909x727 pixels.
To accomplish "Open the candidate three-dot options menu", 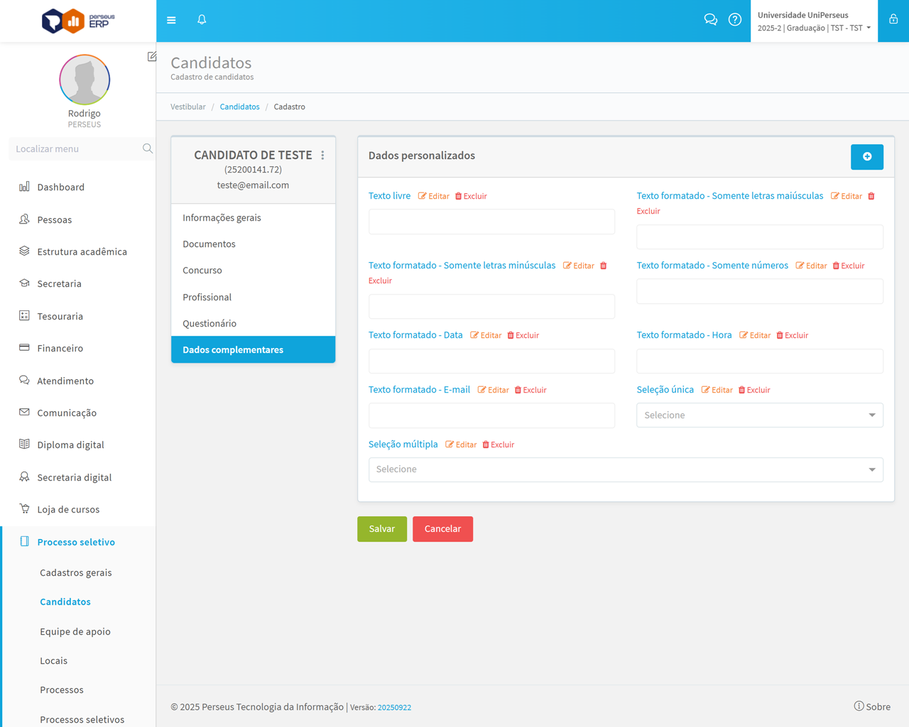I will [x=322, y=155].
